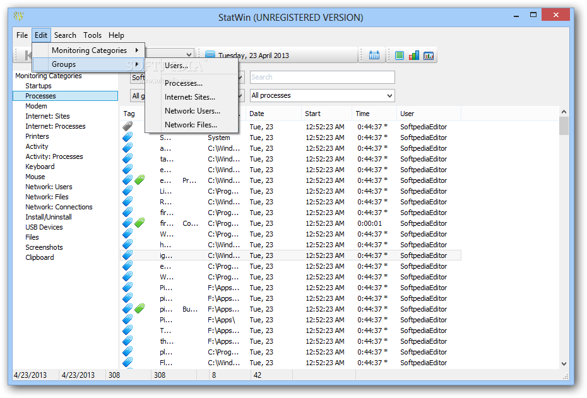Select the Groups submenu entry
Image resolution: width=587 pixels, height=398 pixels.
(88, 64)
